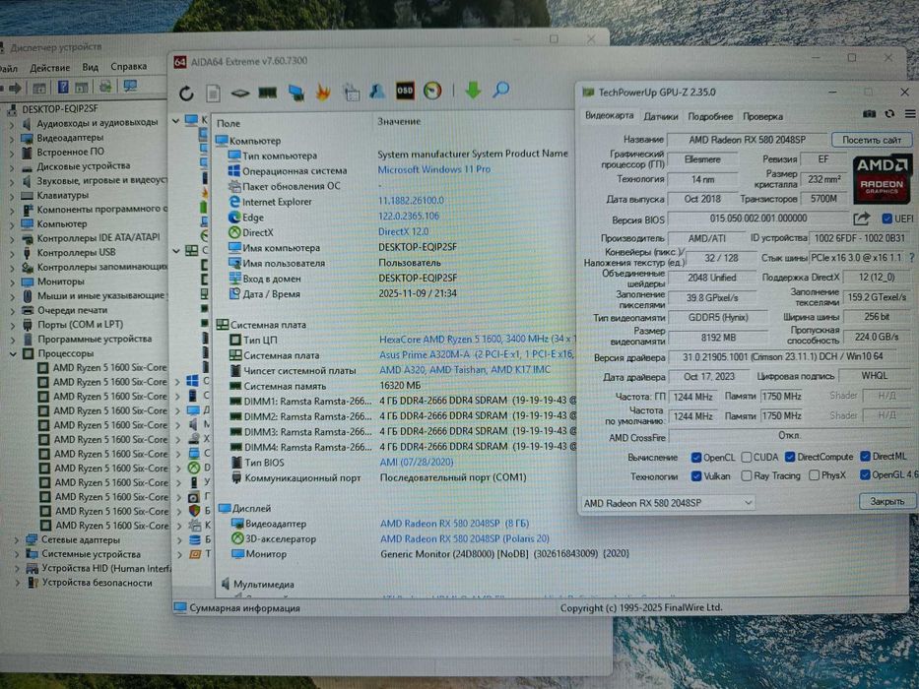Viewport: 919px width, 689px height.
Task: Click the Device Manager monitor scan icon
Action: 130,87
